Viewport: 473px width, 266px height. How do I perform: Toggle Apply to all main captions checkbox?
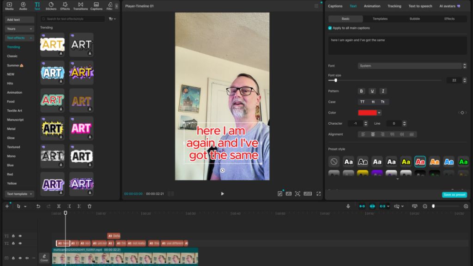click(330, 28)
